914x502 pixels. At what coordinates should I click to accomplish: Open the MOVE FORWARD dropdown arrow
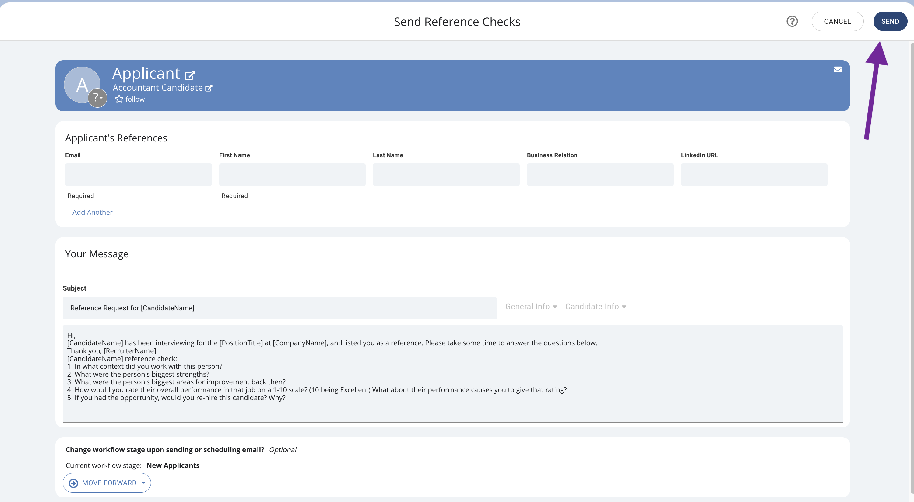pos(143,483)
